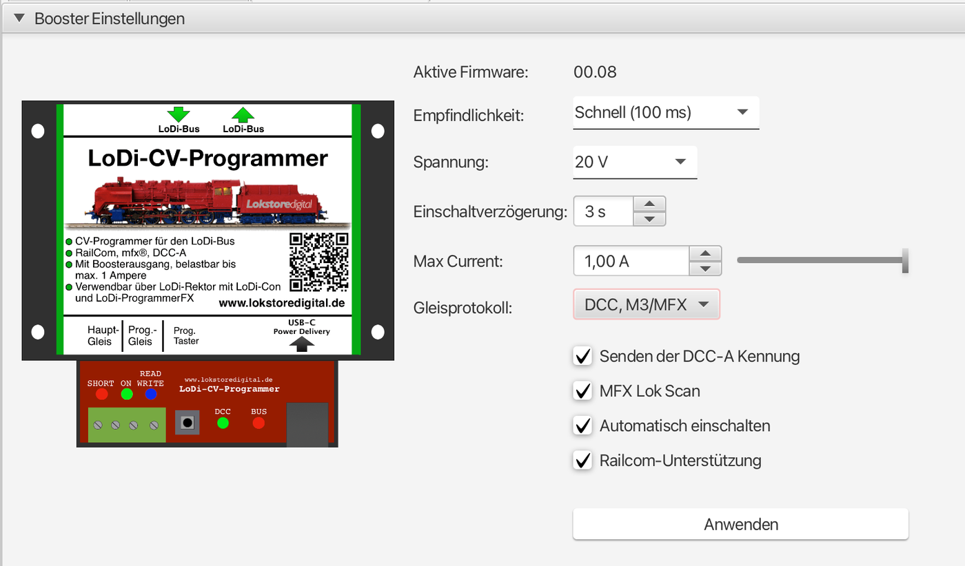Image resolution: width=965 pixels, height=566 pixels.
Task: Click the Max Current 1,00 A field
Action: click(x=631, y=262)
